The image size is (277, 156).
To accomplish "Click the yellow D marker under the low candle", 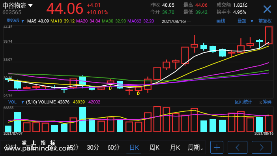I will tap(138, 93).
